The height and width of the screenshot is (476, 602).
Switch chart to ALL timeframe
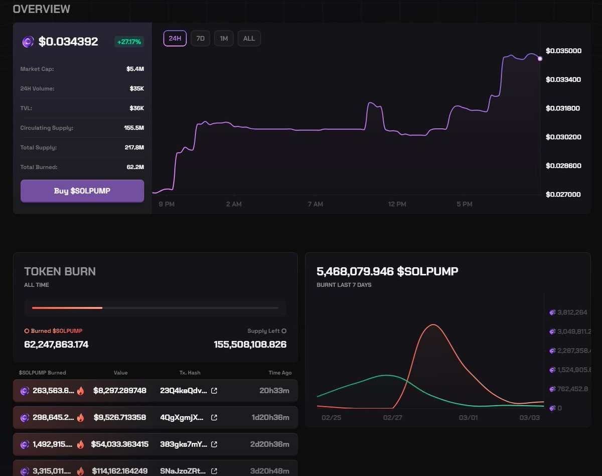click(249, 38)
